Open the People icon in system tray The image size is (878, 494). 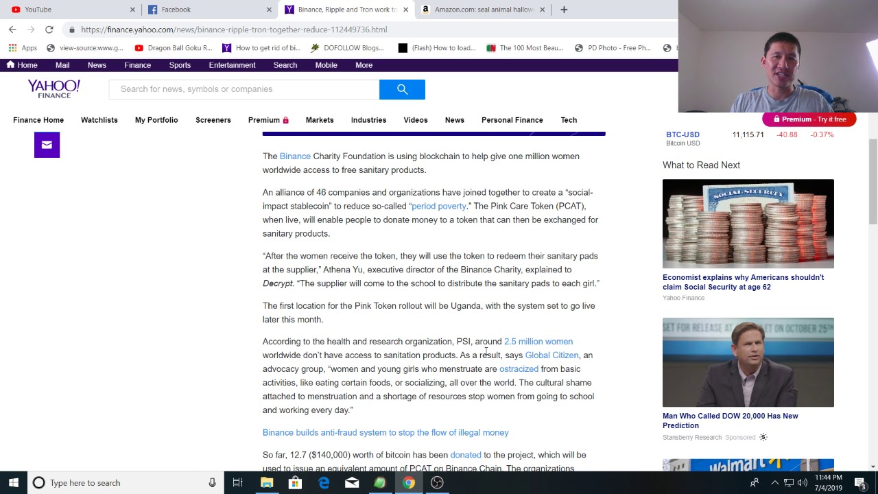755,483
